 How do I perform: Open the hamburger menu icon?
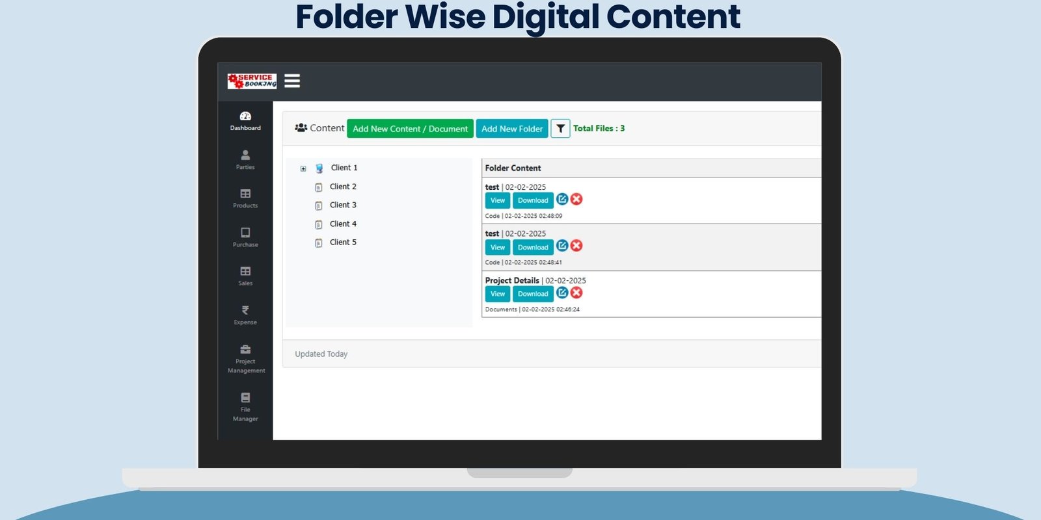292,81
